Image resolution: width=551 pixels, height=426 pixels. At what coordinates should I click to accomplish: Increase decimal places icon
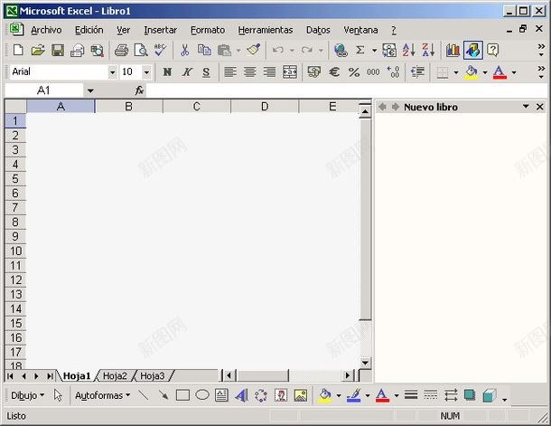(393, 72)
